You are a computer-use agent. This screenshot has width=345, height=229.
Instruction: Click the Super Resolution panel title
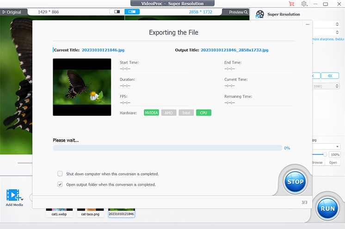[x=283, y=14]
